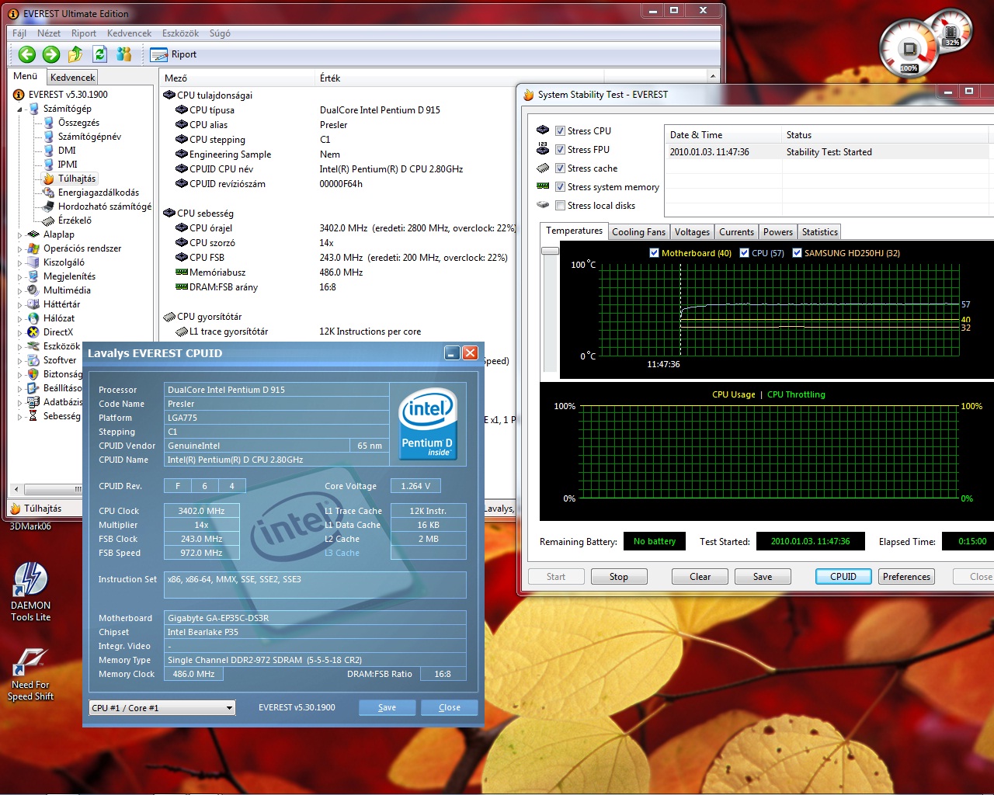Toggle Stress CPU checkbox

point(560,130)
